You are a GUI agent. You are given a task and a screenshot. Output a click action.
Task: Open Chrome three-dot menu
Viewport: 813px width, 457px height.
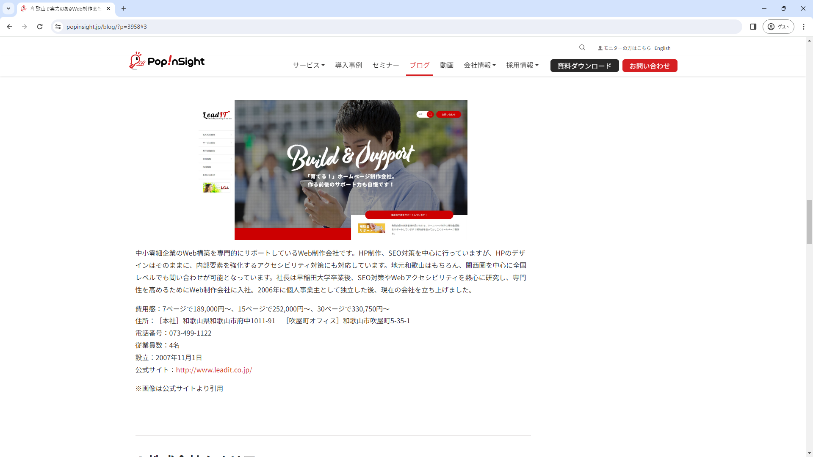pyautogui.click(x=804, y=27)
